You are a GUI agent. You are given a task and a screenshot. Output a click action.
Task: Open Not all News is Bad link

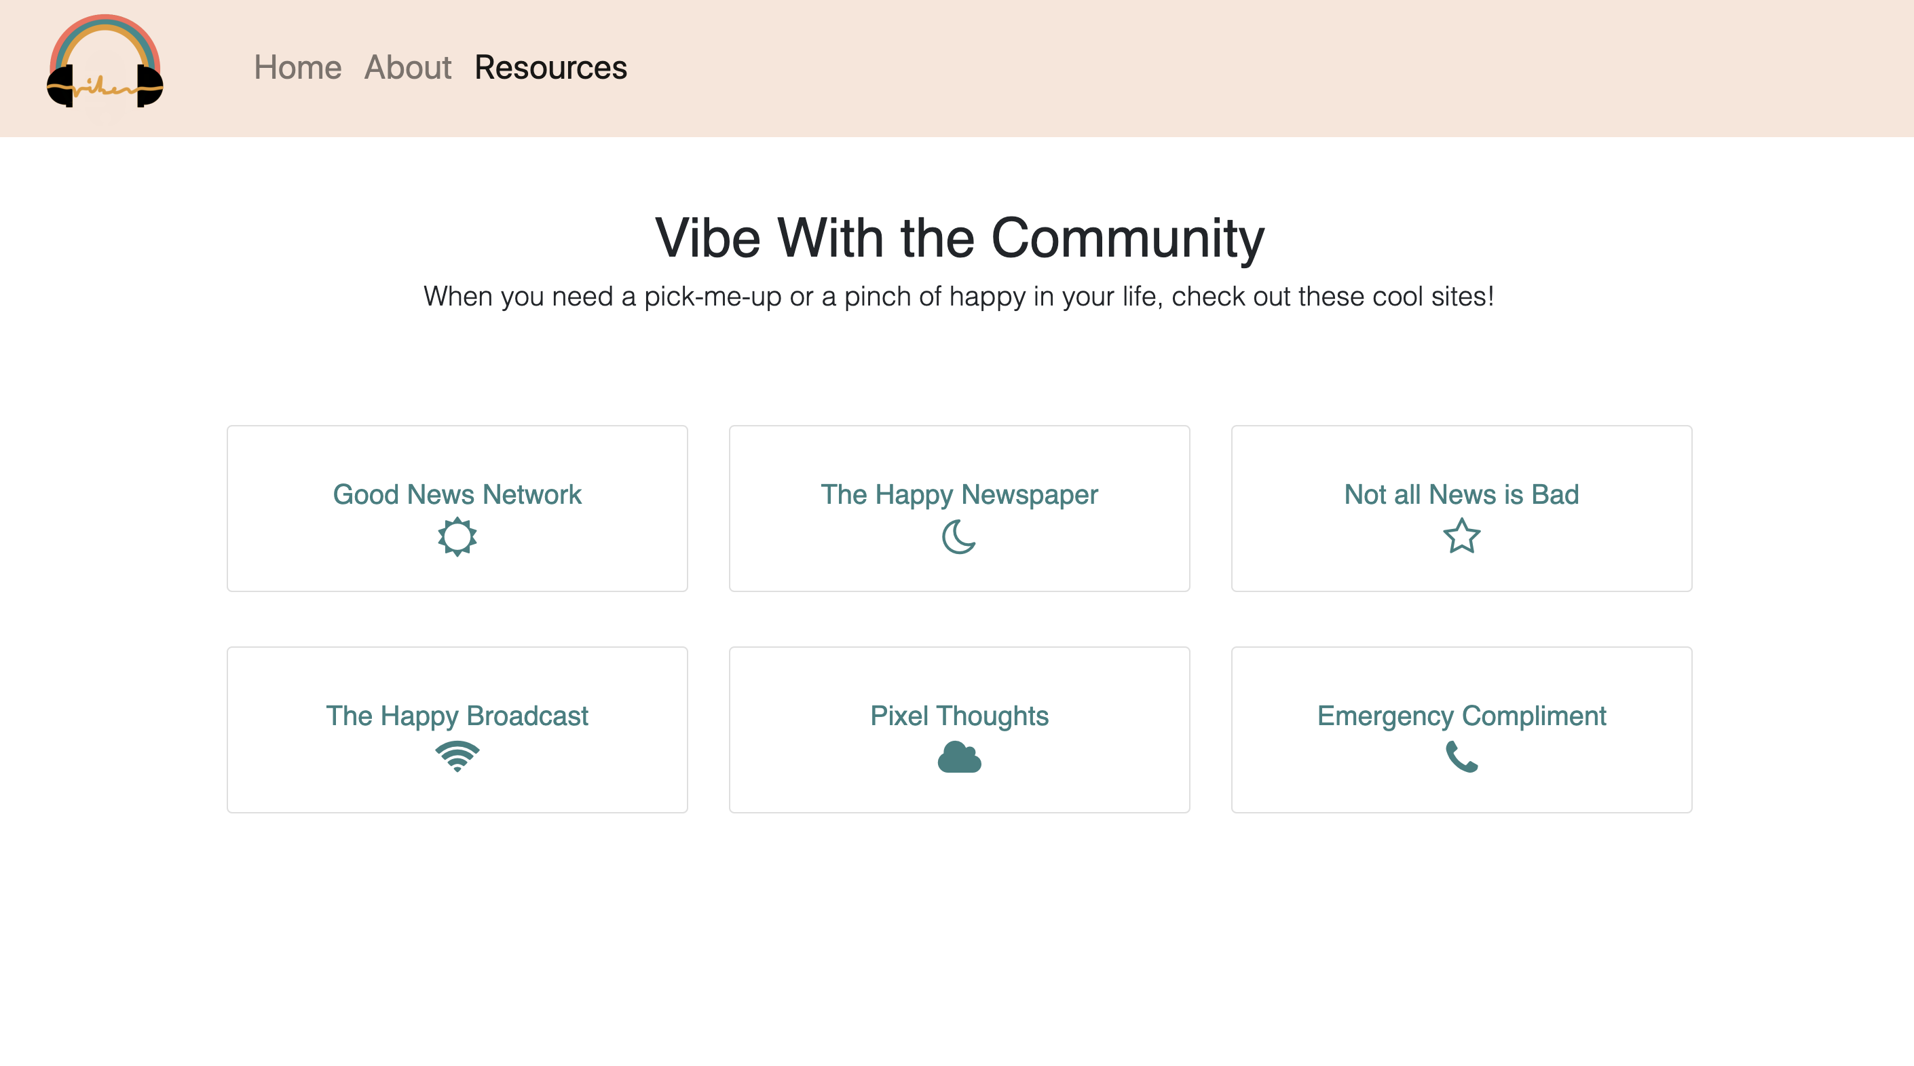click(x=1461, y=494)
